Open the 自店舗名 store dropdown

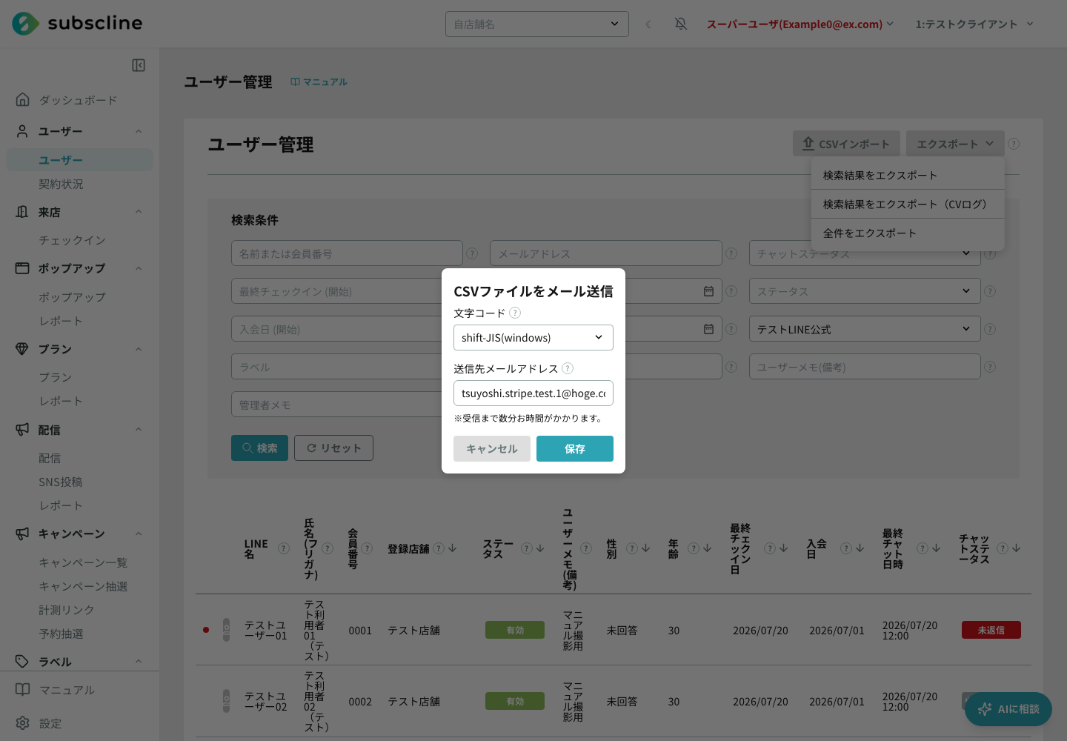[x=537, y=24]
